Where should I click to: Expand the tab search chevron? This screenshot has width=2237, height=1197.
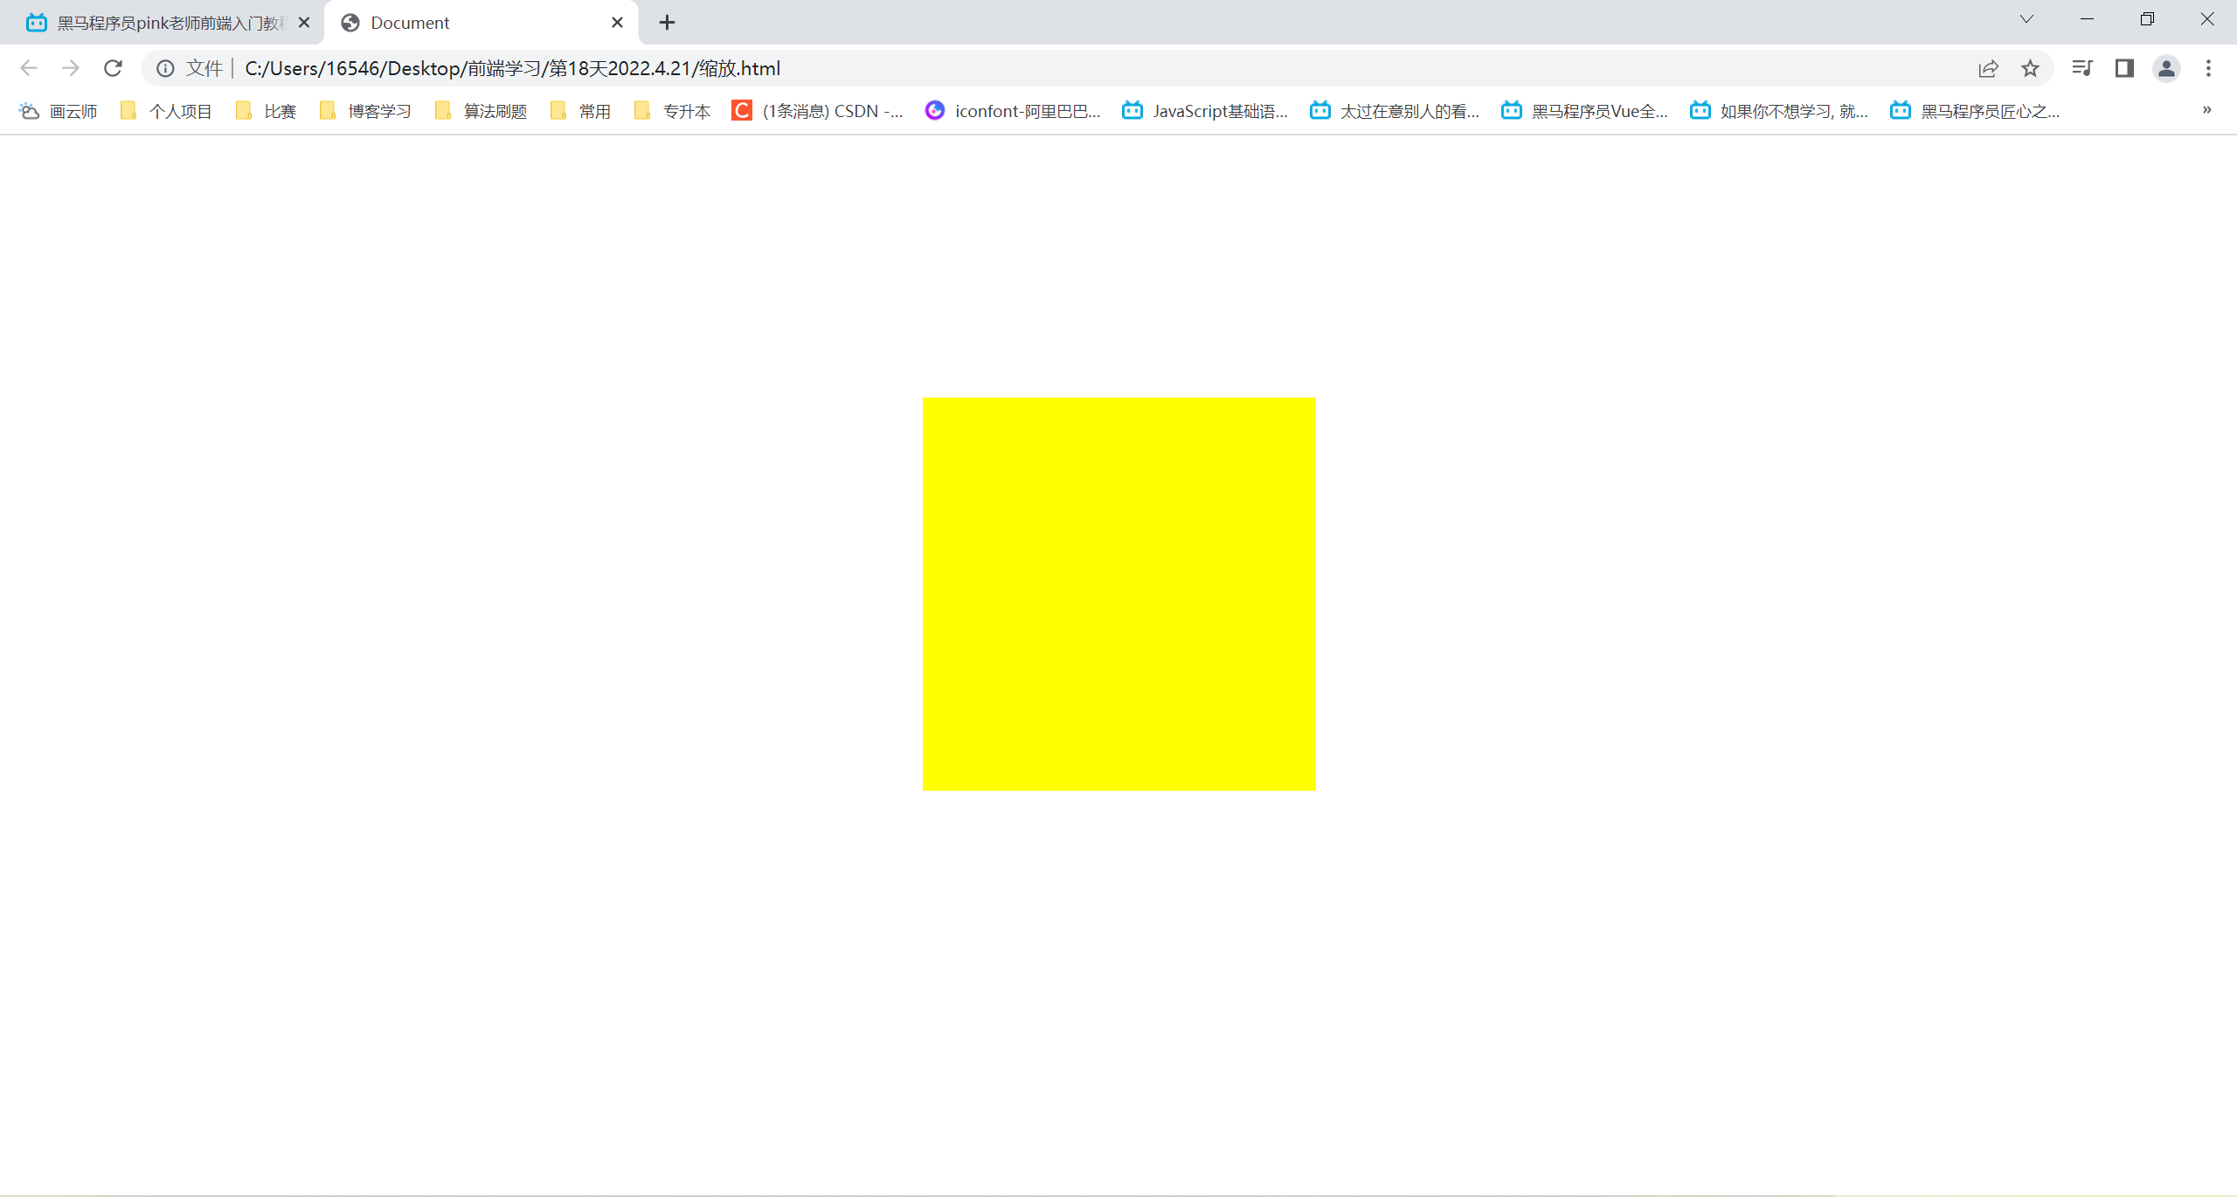[2026, 19]
